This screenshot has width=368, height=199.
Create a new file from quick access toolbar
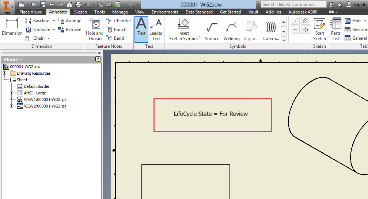click(21, 4)
